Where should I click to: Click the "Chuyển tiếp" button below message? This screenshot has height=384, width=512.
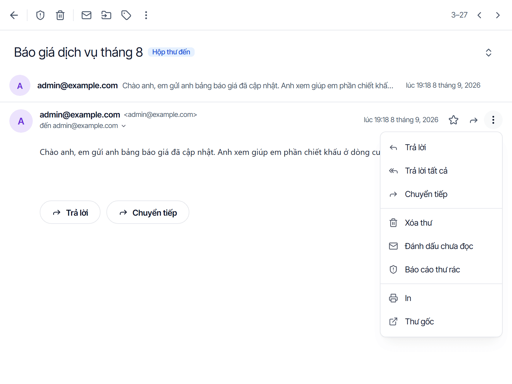point(148,212)
